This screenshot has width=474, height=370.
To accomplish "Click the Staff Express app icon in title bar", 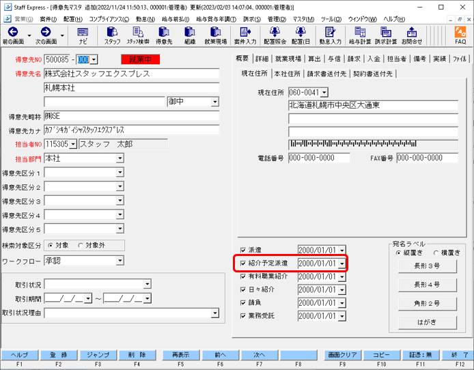I will pyautogui.click(x=8, y=7).
